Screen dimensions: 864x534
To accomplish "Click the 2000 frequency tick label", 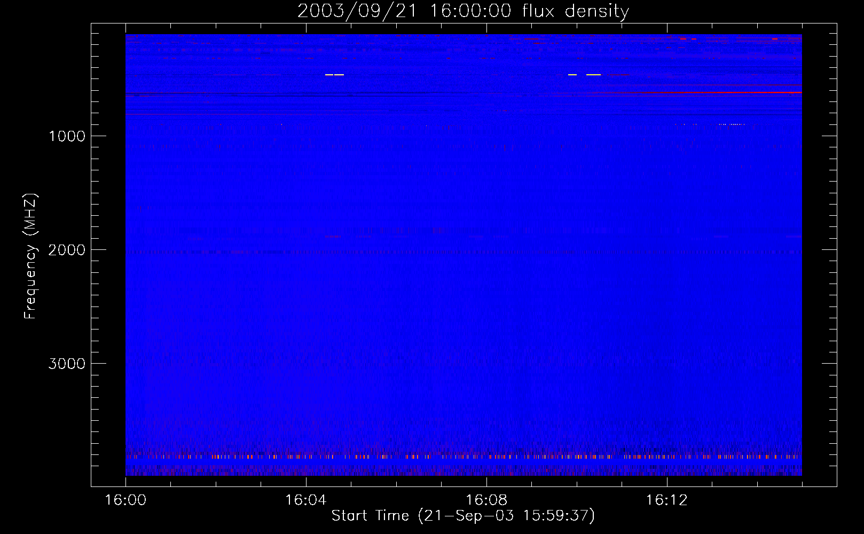I will click(67, 250).
